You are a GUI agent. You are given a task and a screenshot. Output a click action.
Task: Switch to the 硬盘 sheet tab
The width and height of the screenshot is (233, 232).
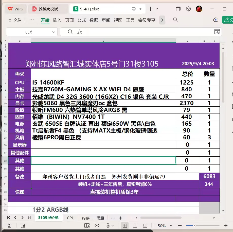(x=100, y=218)
